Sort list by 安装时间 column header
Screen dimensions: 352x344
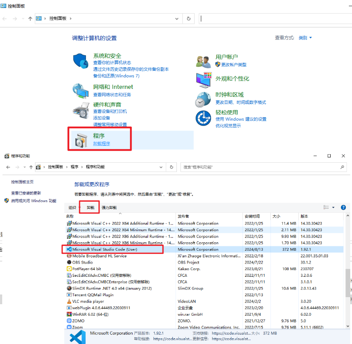252,216
